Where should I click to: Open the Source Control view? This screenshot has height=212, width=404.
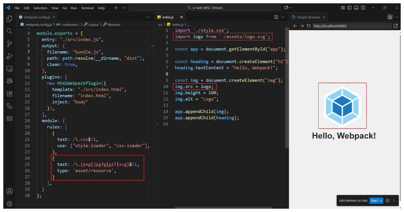click(10, 44)
